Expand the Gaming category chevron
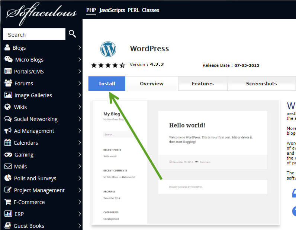 point(80,154)
